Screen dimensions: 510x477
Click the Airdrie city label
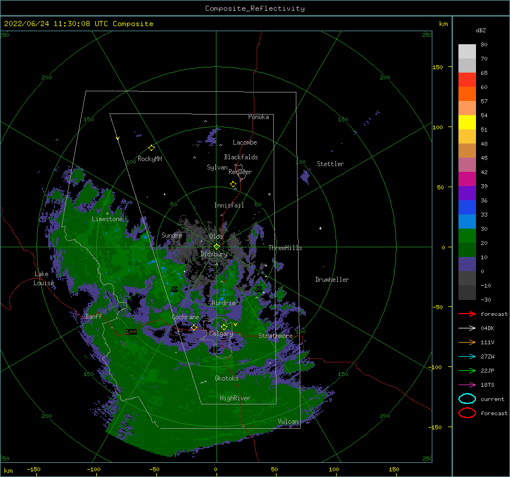(x=223, y=303)
